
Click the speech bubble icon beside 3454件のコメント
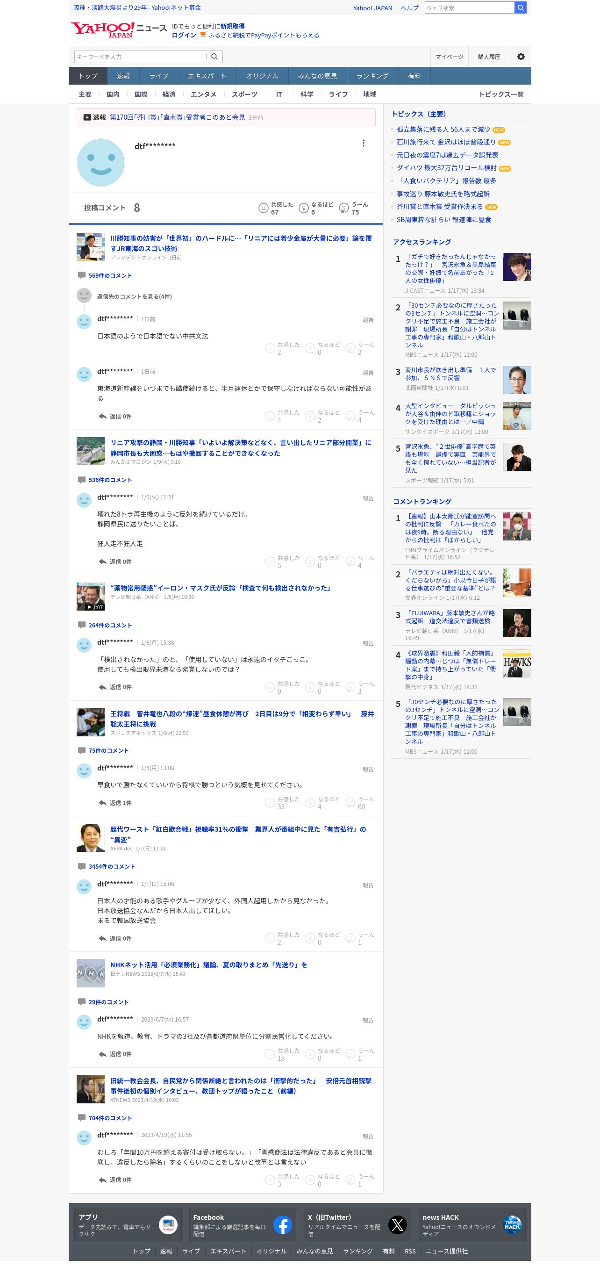[82, 866]
